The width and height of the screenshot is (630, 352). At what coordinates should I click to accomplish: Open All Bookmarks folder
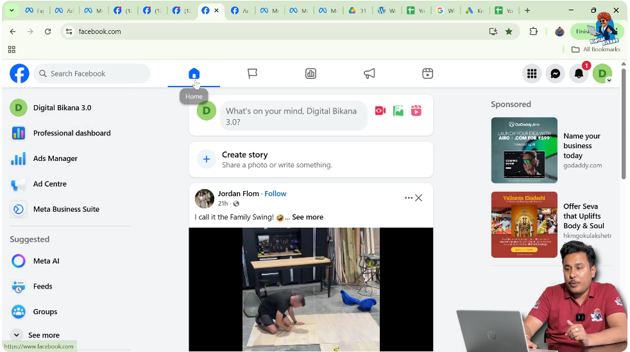pyautogui.click(x=596, y=49)
